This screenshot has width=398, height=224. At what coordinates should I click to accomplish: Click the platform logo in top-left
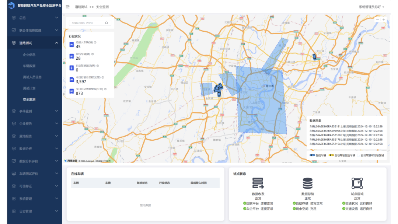coord(11,6)
